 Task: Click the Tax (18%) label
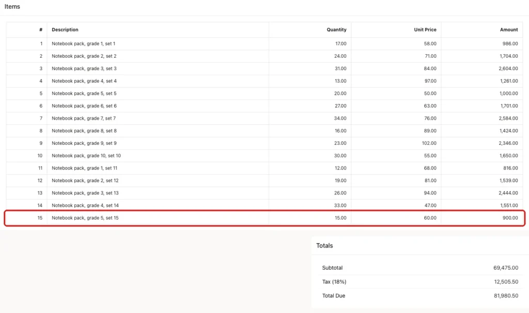pyautogui.click(x=334, y=282)
